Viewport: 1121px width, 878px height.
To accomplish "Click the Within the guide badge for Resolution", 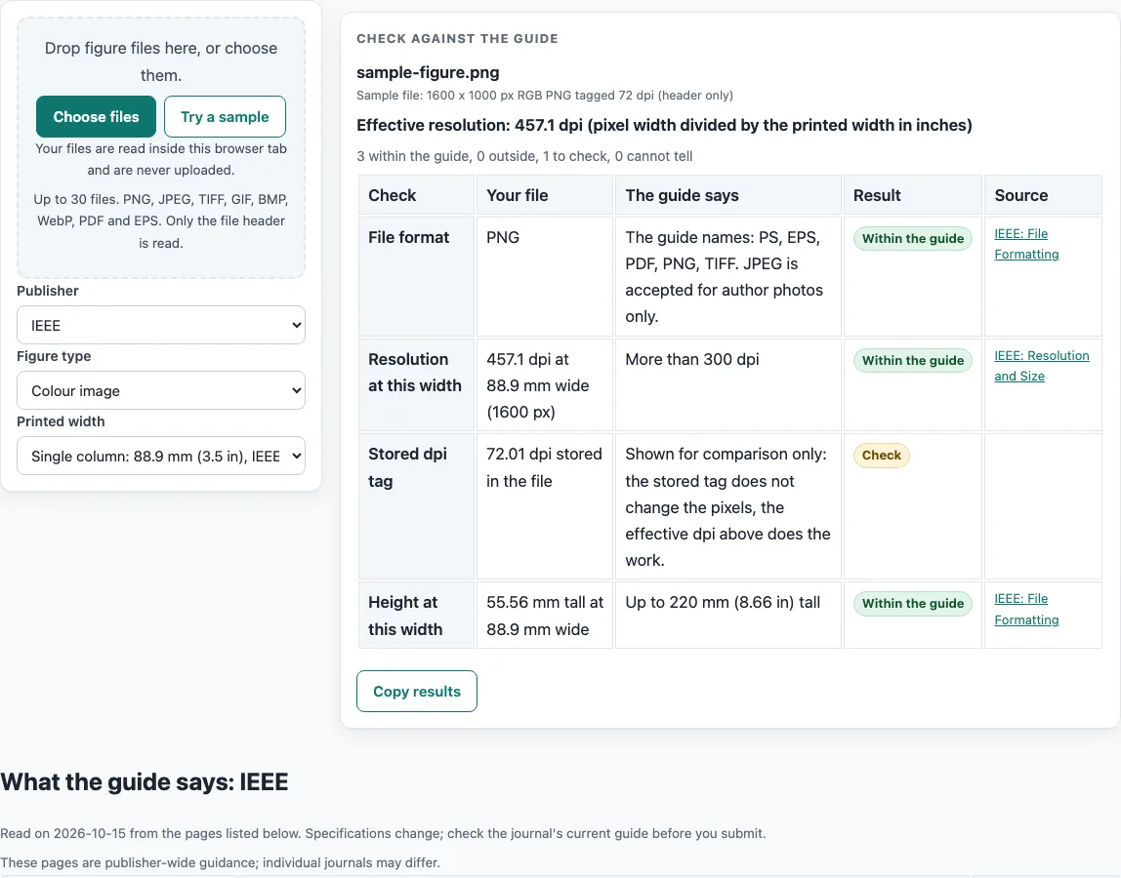I will tap(912, 361).
